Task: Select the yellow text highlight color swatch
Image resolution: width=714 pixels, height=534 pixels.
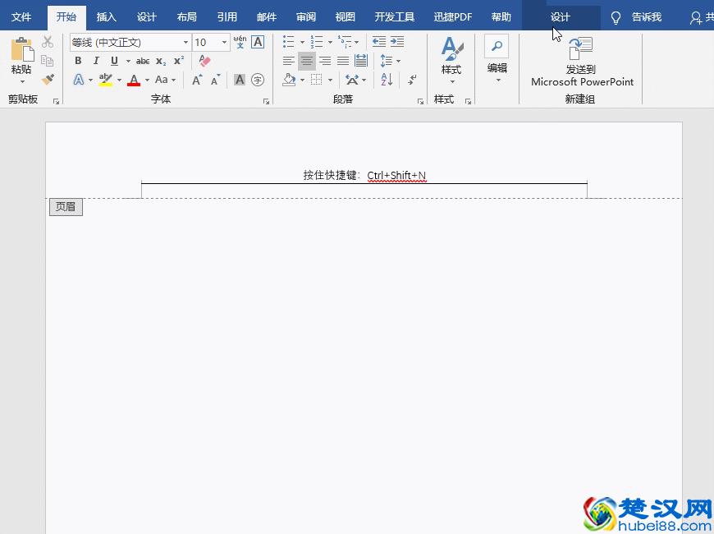Action: click(103, 79)
